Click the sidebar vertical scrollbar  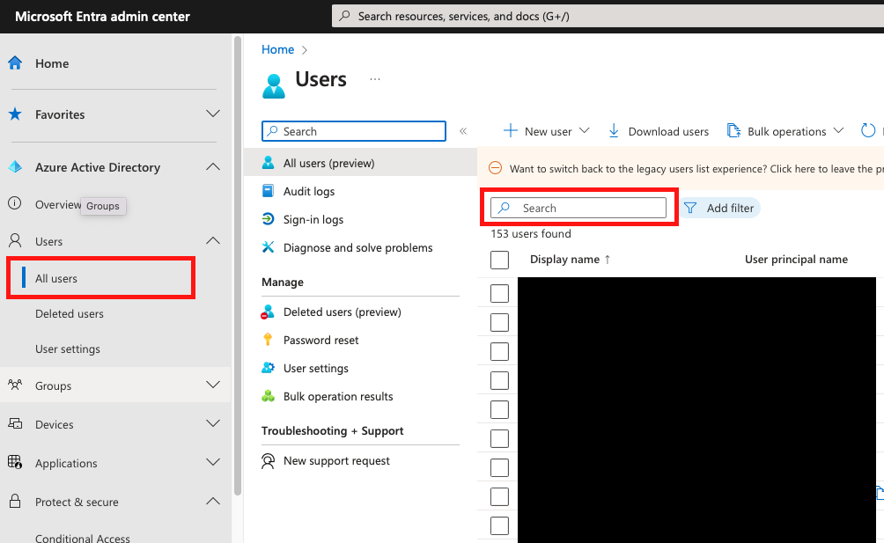pos(238,265)
